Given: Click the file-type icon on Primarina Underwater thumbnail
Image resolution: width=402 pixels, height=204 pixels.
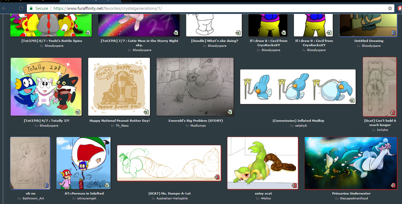Looking at the screenshot, I should click(393, 185).
